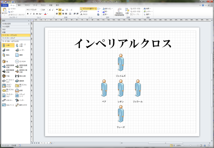Viewport: 214px width, 148px height.
Task: Activate the オブジェクト選択ツール pointer tool
Action: [88, 9]
